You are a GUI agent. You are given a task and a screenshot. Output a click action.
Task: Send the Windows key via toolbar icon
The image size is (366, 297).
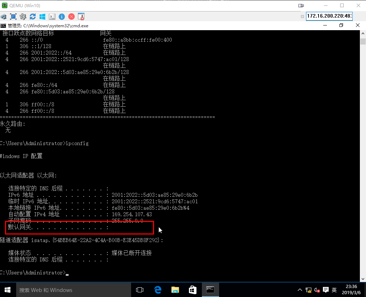pyautogui.click(x=42, y=17)
